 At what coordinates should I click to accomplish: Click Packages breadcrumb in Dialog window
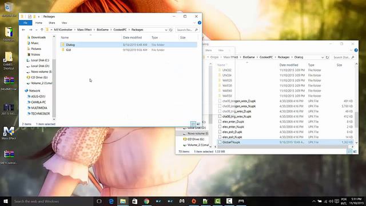284,57
